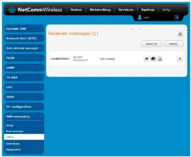The width and height of the screenshot is (191, 157).
Task: Click the NetComm Wireless logo
Action: pos(35,10)
